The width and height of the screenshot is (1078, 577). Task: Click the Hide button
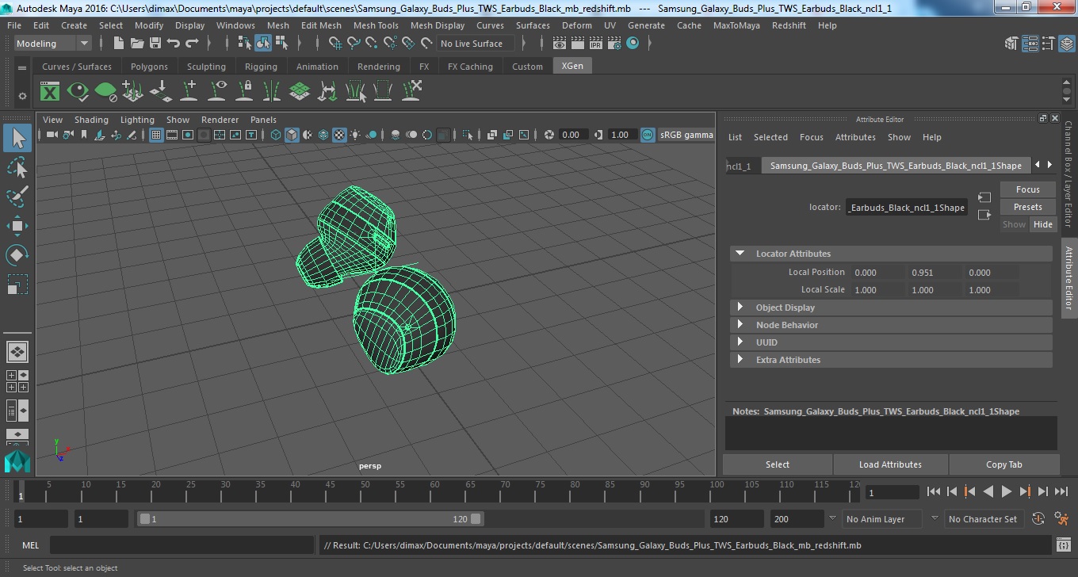[1042, 224]
